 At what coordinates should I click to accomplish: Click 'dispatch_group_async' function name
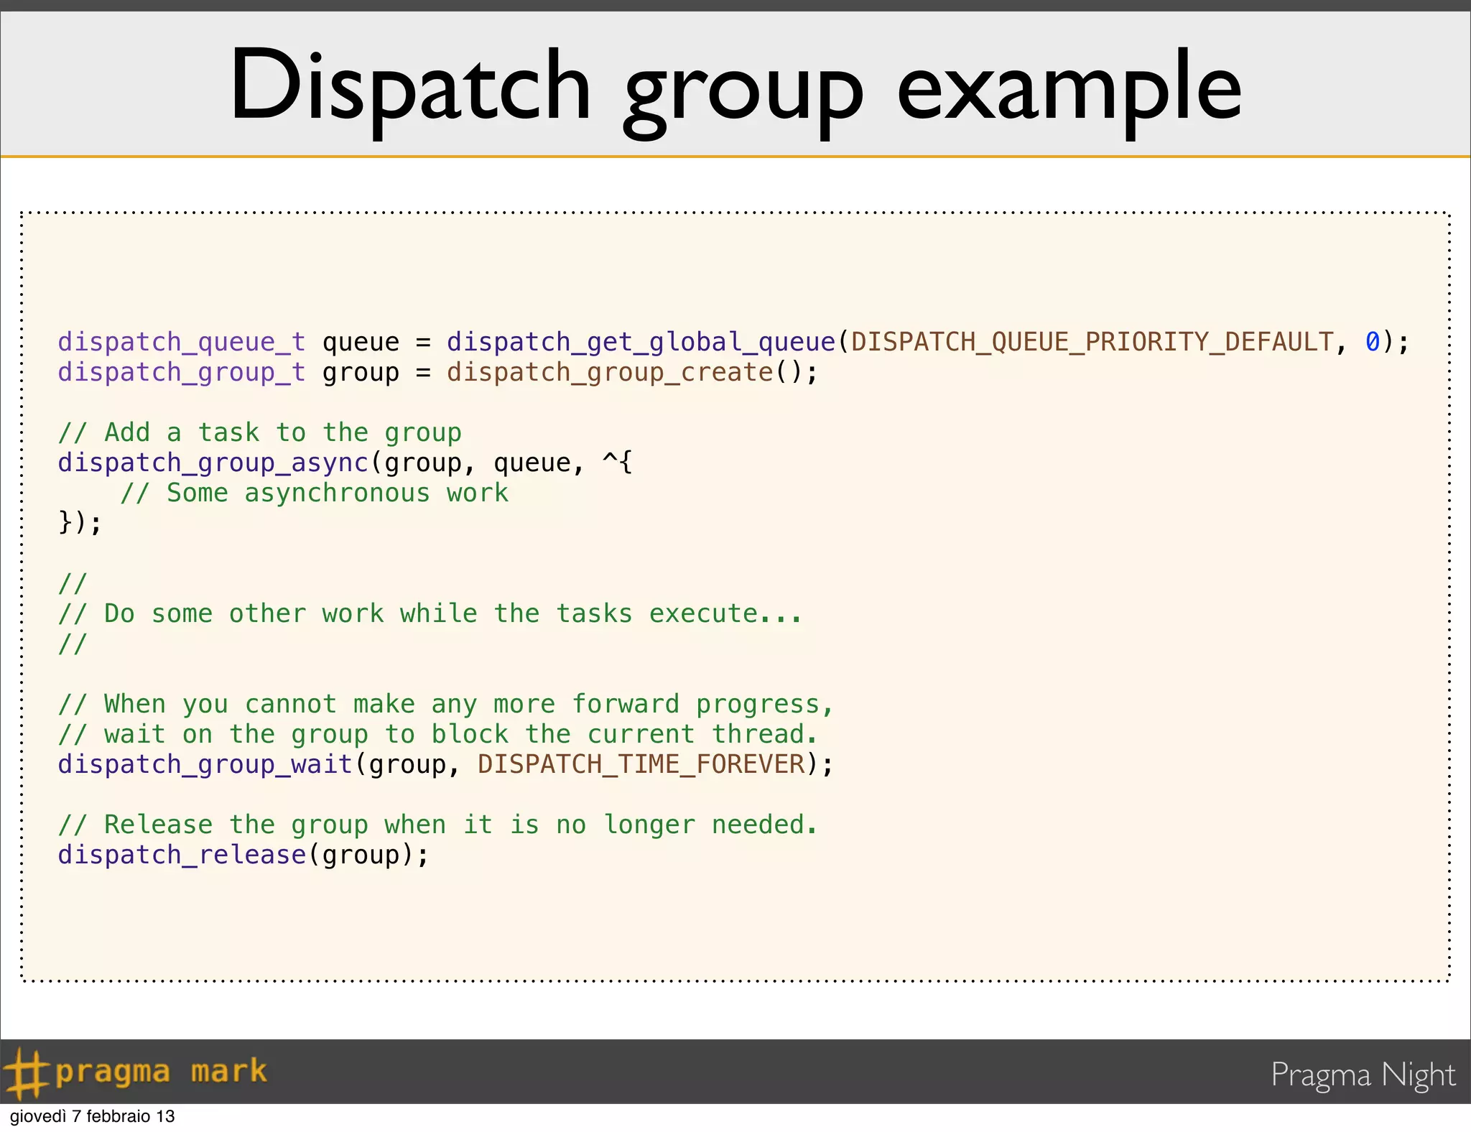tap(213, 463)
